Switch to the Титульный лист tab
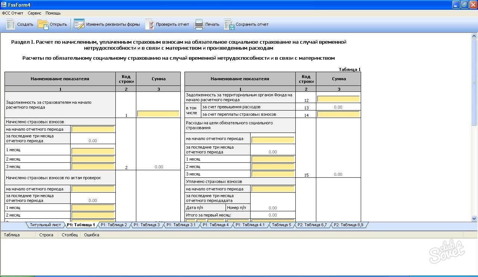478x277 pixels. pos(45,225)
